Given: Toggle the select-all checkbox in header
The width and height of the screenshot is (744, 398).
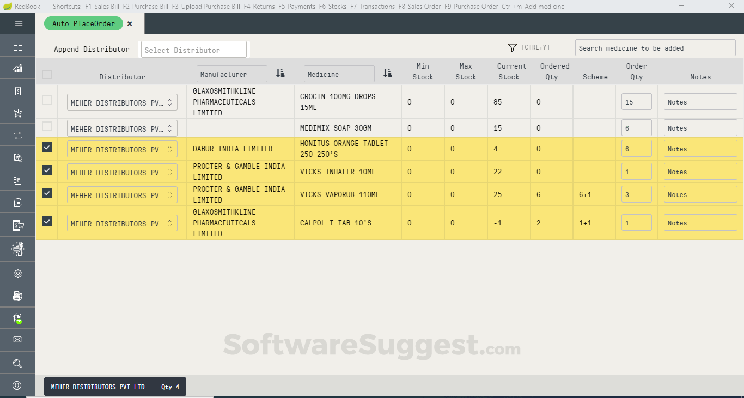Looking at the screenshot, I should tap(47, 75).
